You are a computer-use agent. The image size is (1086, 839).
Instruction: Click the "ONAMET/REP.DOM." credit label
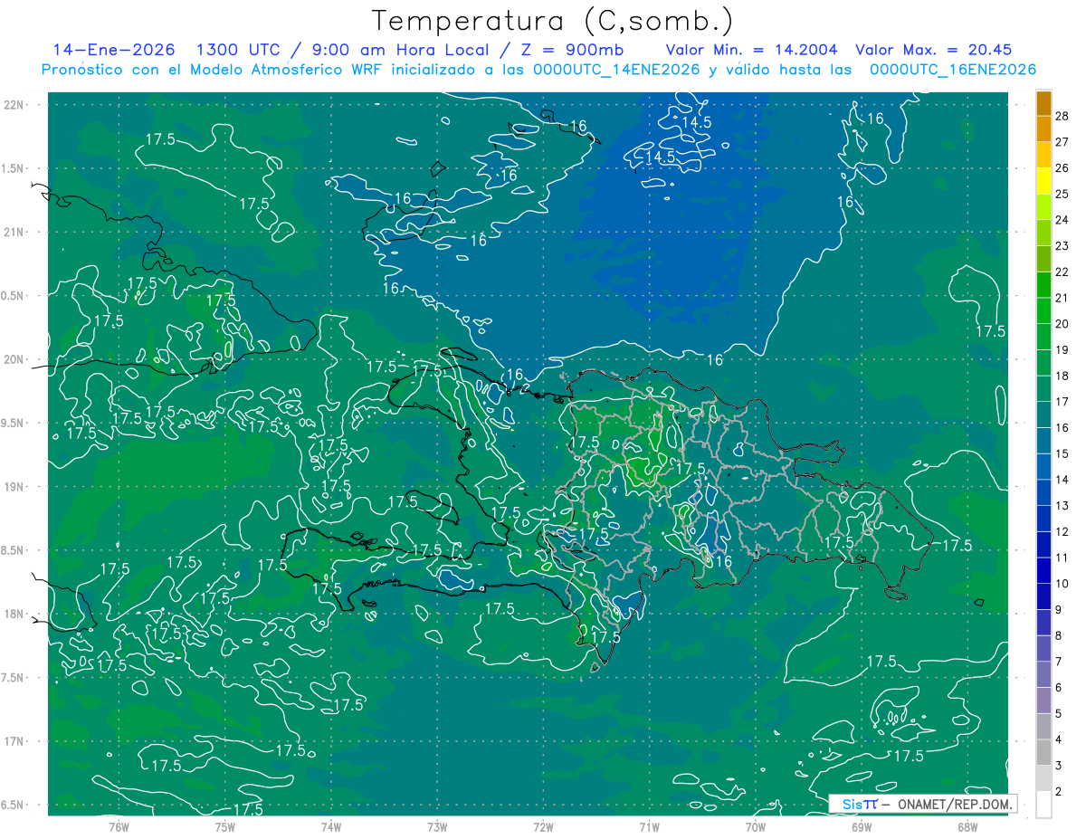[x=954, y=804]
